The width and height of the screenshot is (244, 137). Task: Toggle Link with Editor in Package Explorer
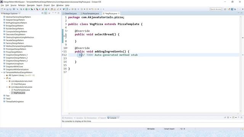46,13
